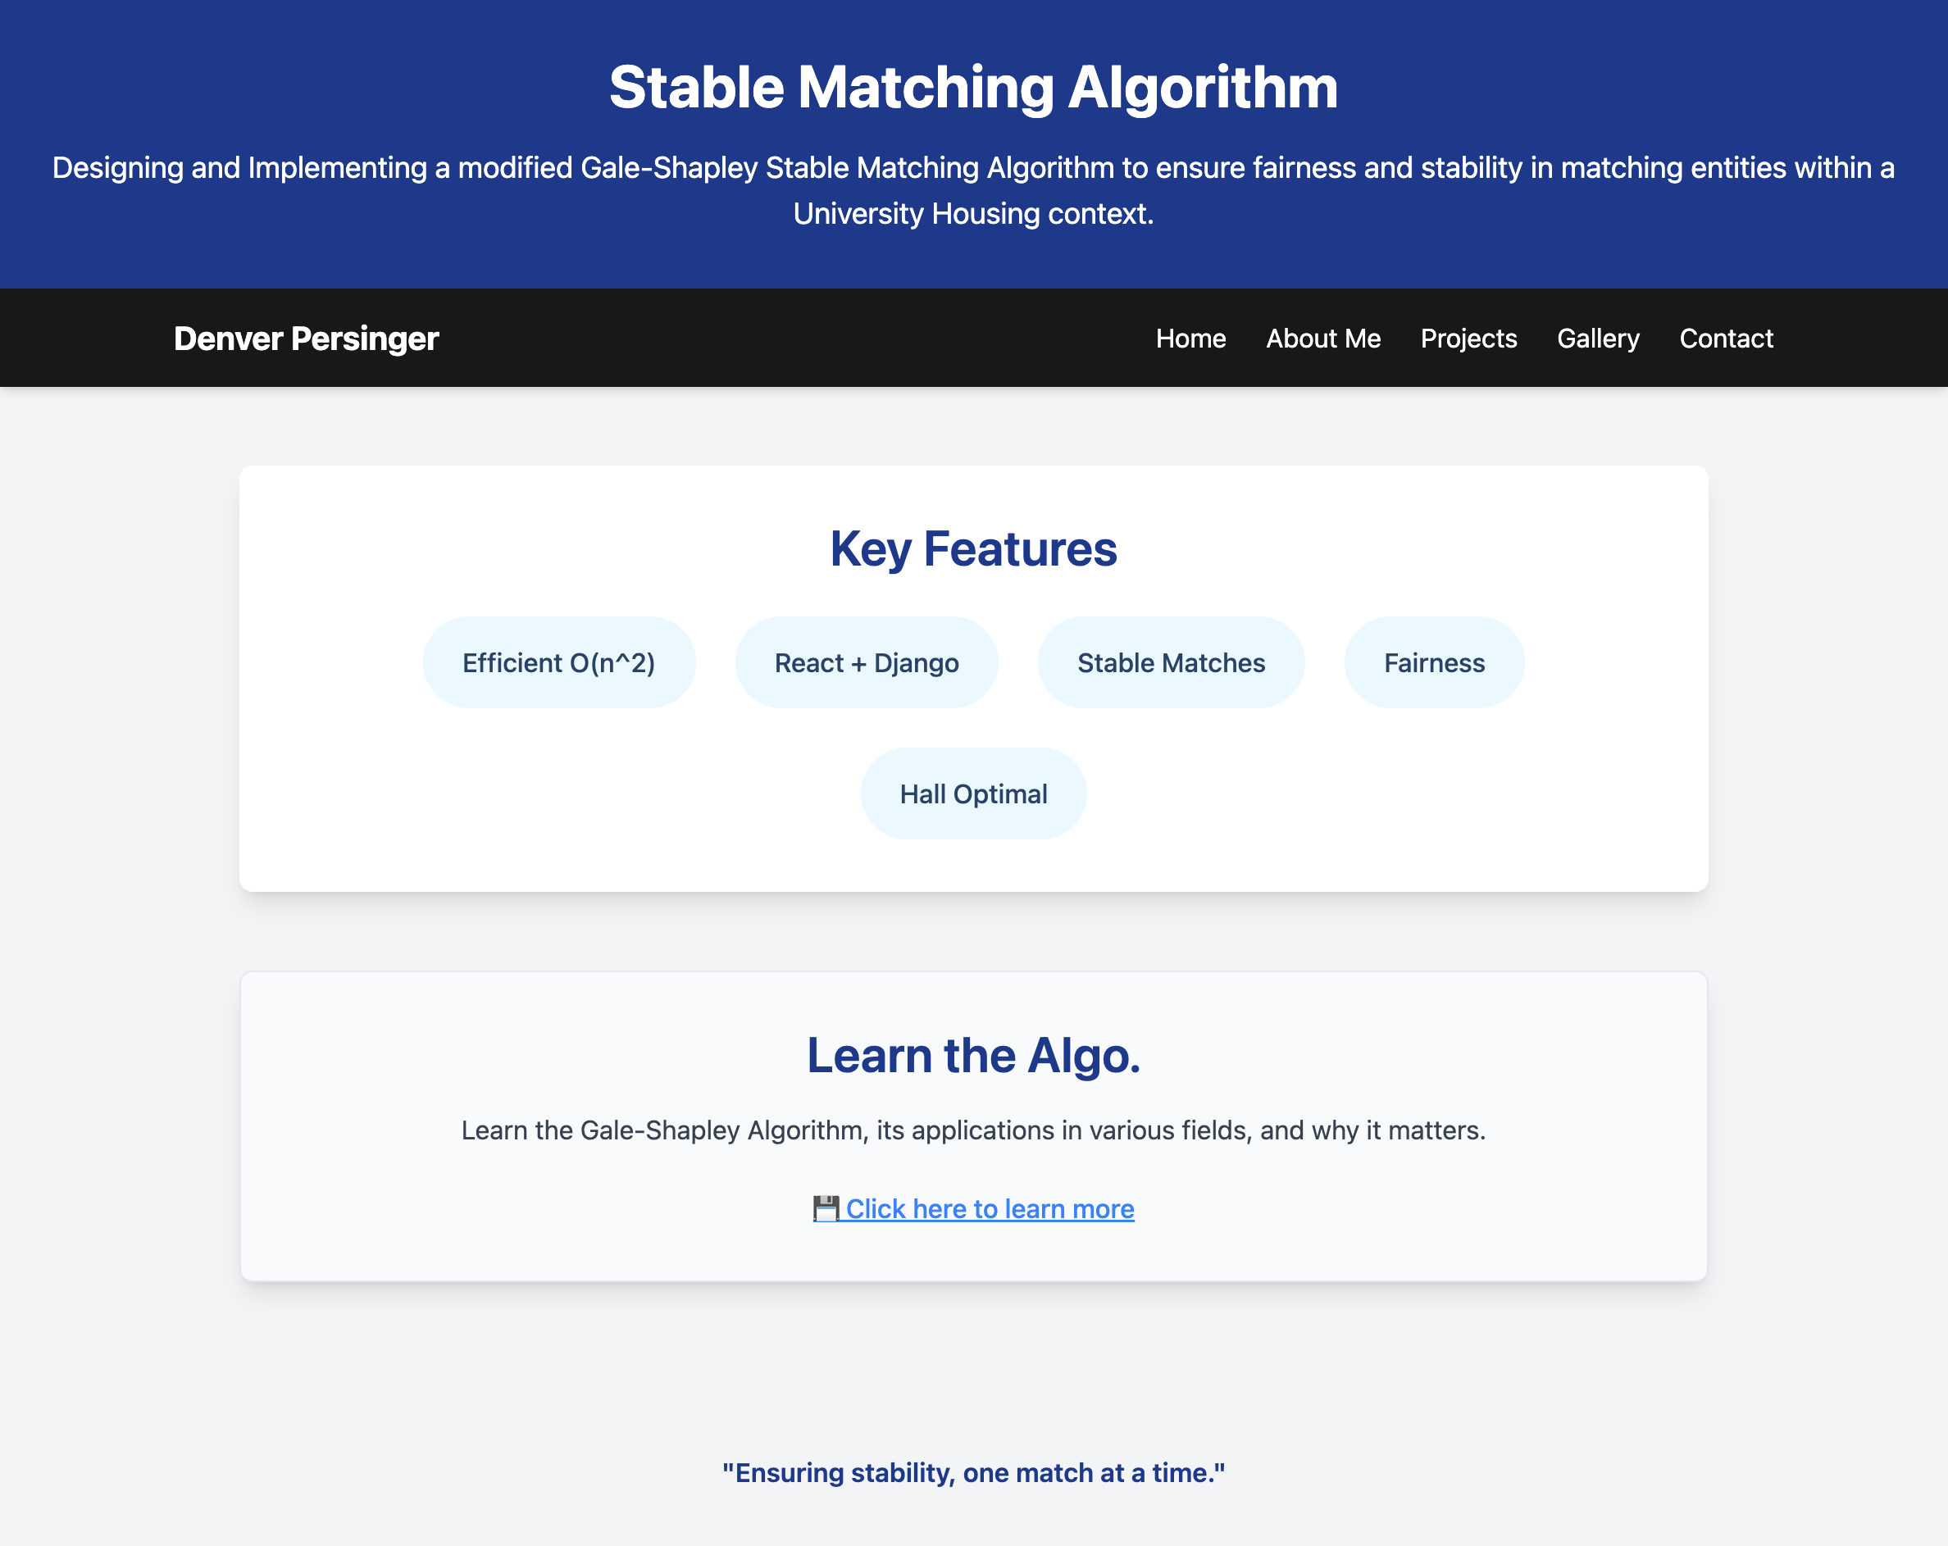
Task: Select the Stable Matches feature chip
Action: [x=1171, y=662]
